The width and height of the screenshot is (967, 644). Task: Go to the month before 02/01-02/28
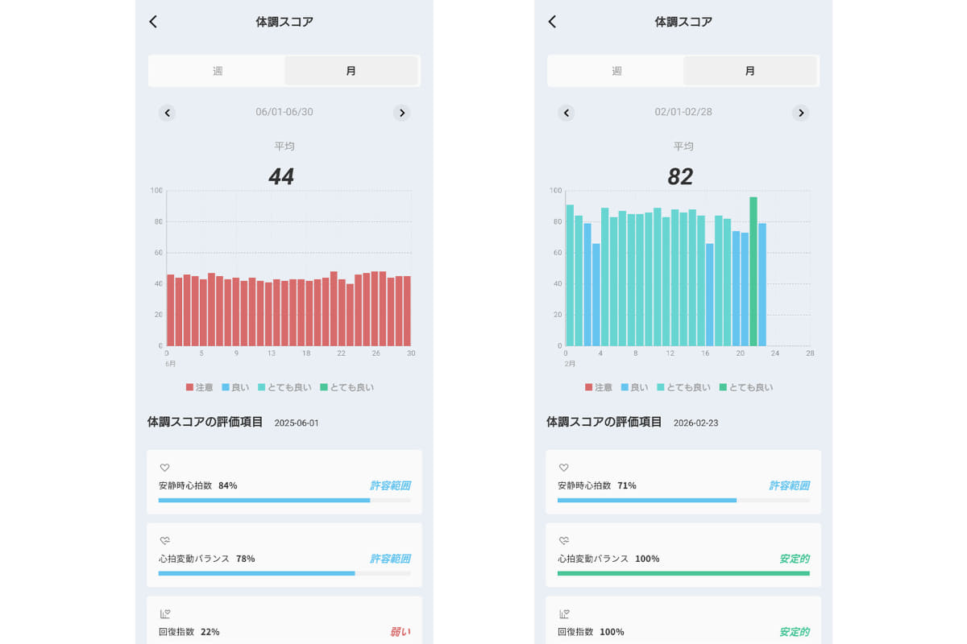coord(566,112)
